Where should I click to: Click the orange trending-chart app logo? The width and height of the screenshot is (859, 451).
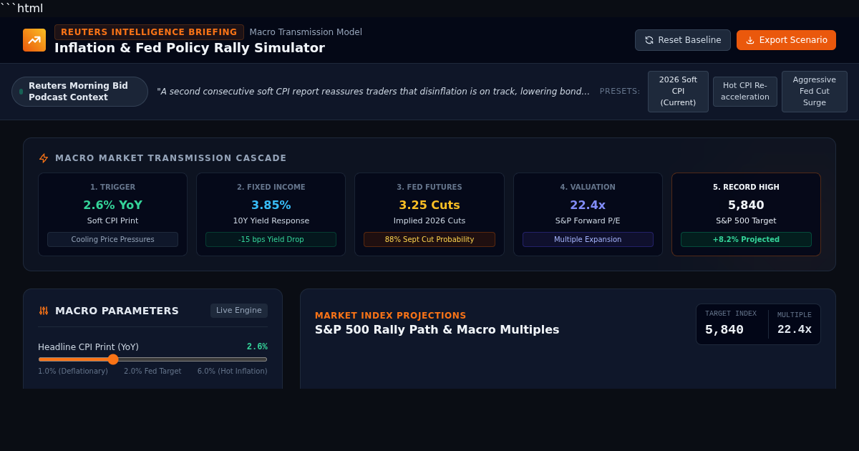click(x=34, y=40)
